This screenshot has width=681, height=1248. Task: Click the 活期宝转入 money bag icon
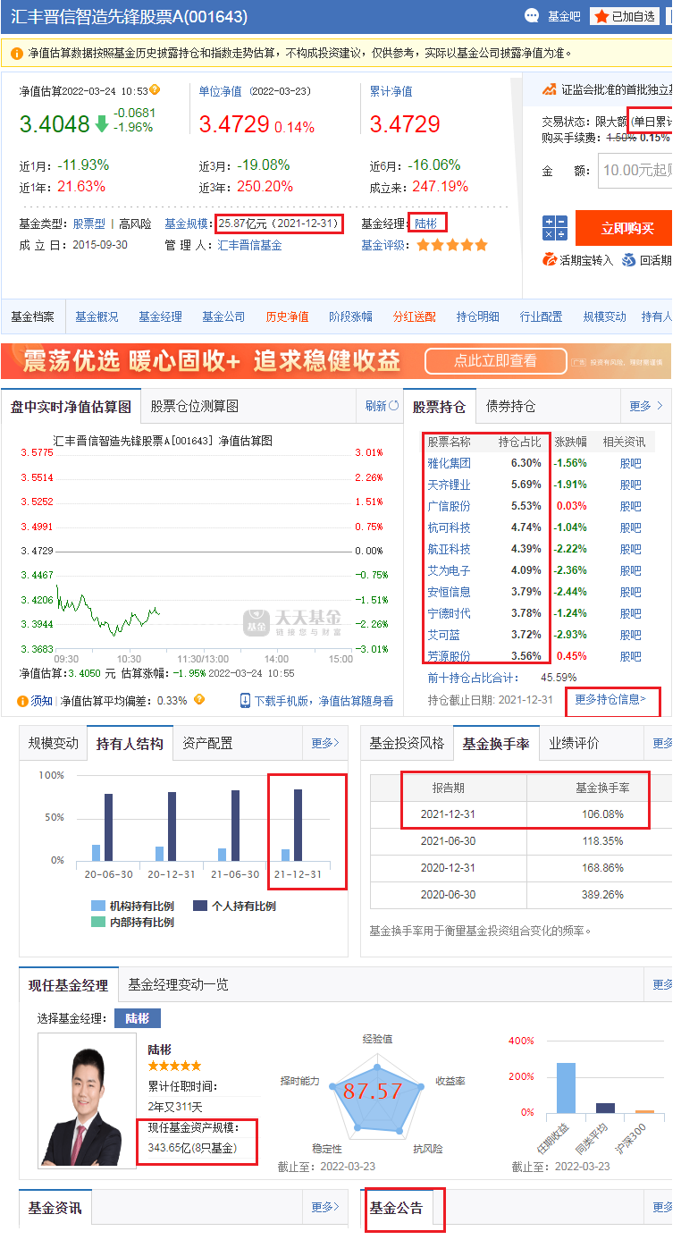click(550, 260)
